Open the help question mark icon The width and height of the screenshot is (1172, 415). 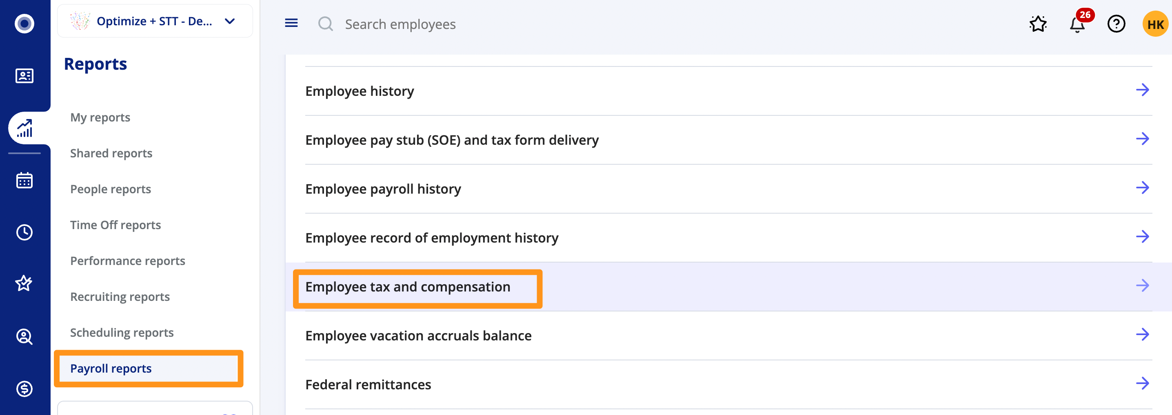click(1116, 24)
